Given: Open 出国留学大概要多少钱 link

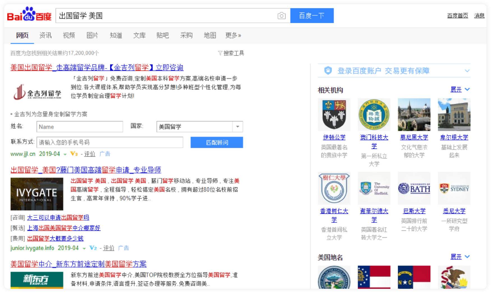Looking at the screenshot, I should [x=55, y=238].
